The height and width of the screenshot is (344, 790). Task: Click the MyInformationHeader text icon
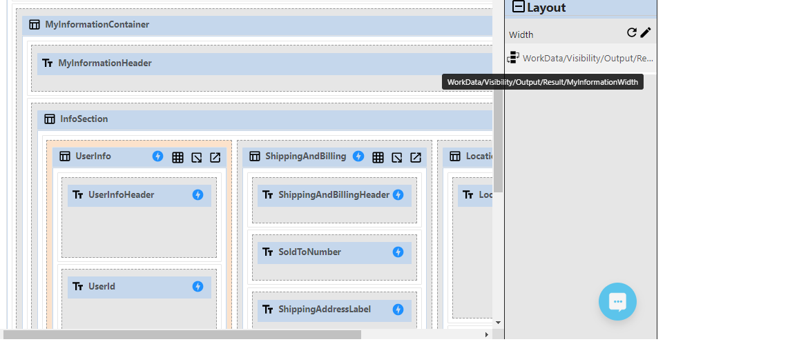click(x=48, y=63)
